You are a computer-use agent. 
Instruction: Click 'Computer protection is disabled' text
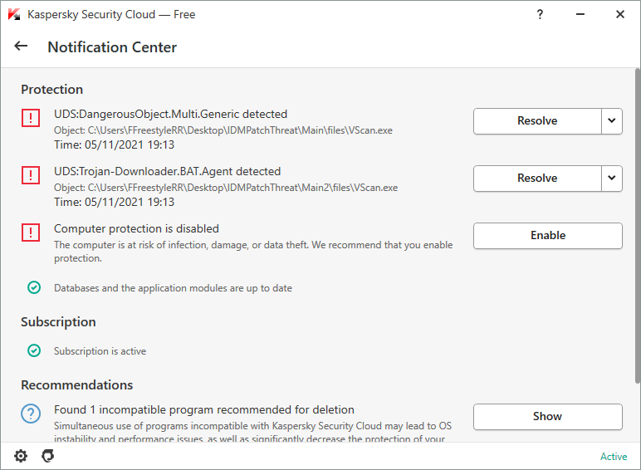pyautogui.click(x=136, y=229)
